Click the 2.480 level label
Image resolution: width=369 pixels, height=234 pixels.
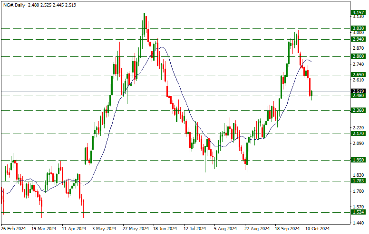[358, 95]
